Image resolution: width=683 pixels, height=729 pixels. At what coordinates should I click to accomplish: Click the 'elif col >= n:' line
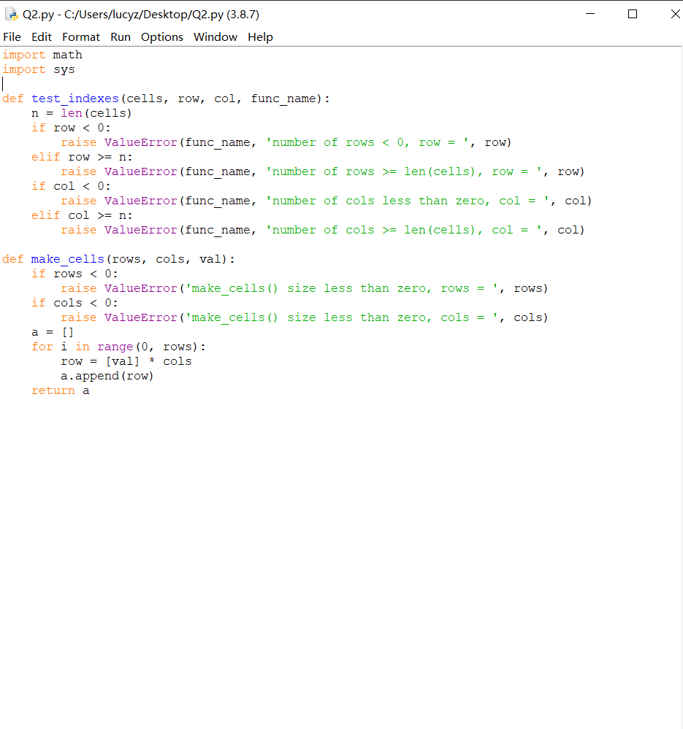82,216
